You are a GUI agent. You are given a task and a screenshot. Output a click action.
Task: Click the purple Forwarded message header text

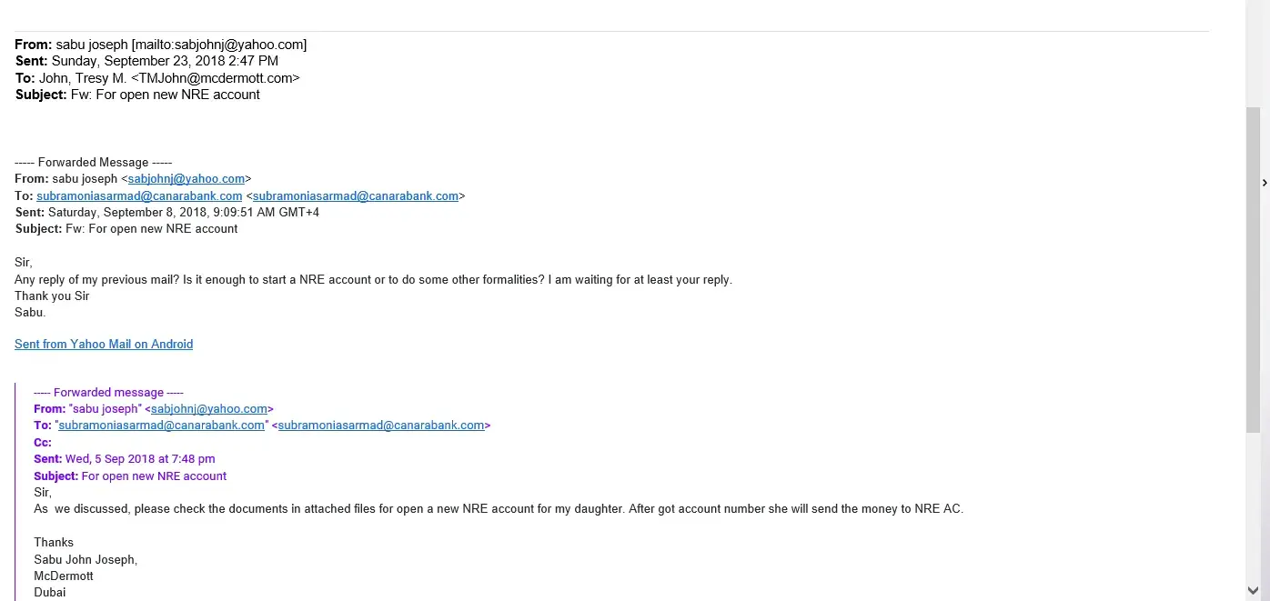pos(108,393)
